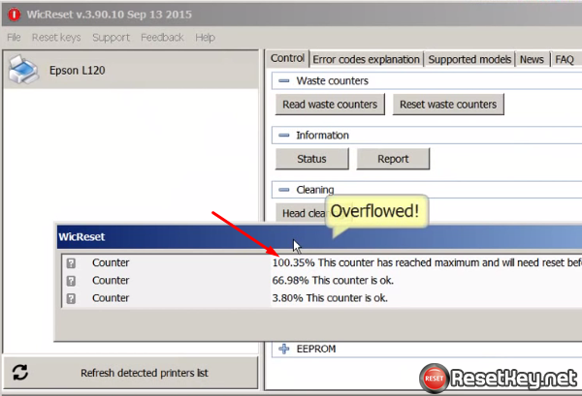Viewport: 582px width, 396px height.
Task: Click the Overflowed! tooltip balloon
Action: pyautogui.click(x=376, y=211)
